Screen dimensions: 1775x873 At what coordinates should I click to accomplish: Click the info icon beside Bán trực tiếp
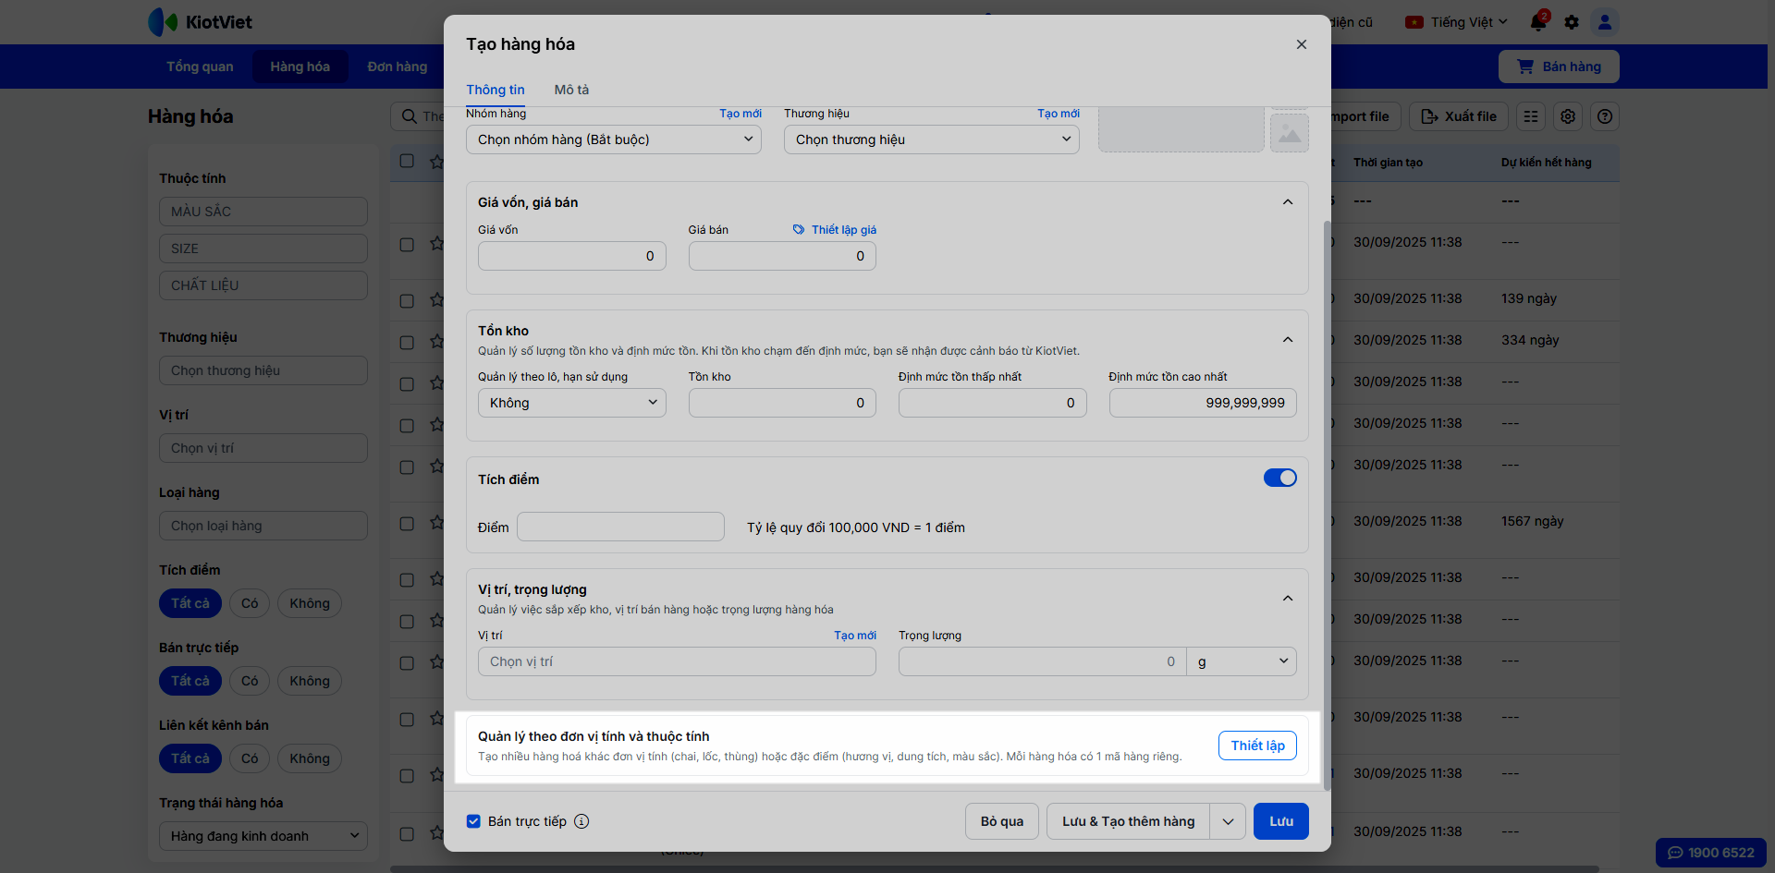pos(581,821)
